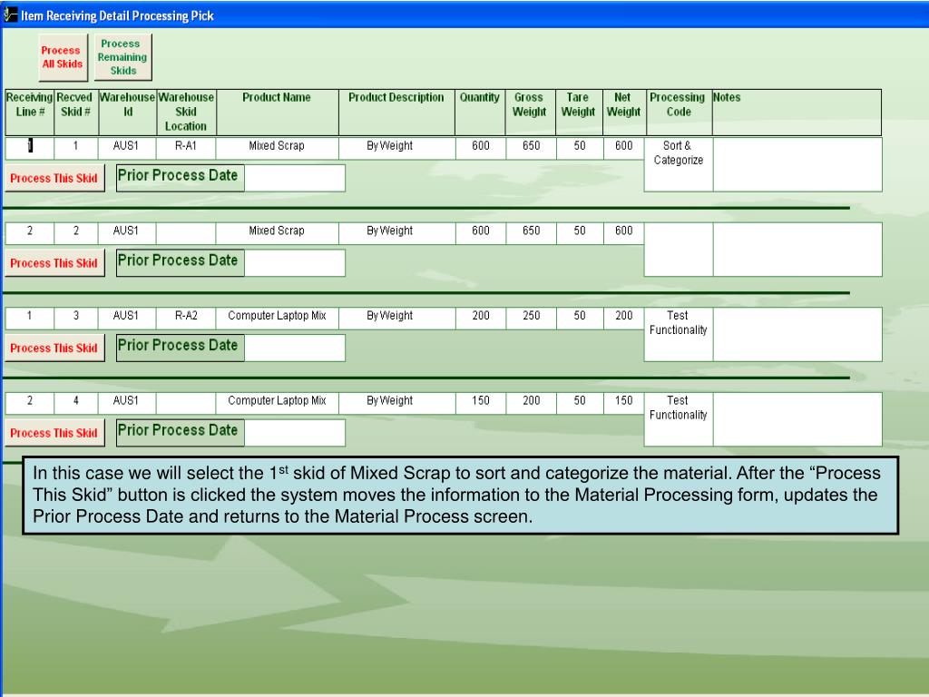929x697 pixels.
Task: Click Quantity 150 cell of skid 4
Action: pos(481,403)
